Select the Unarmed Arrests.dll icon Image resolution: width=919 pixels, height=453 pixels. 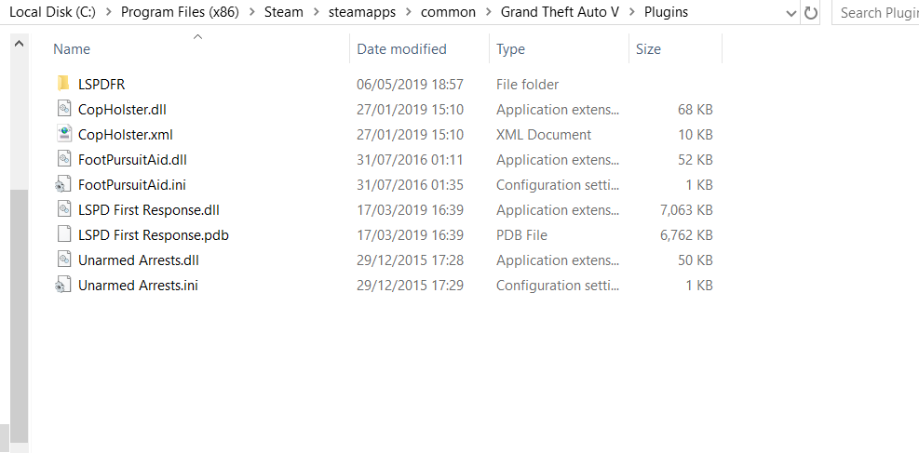(64, 260)
